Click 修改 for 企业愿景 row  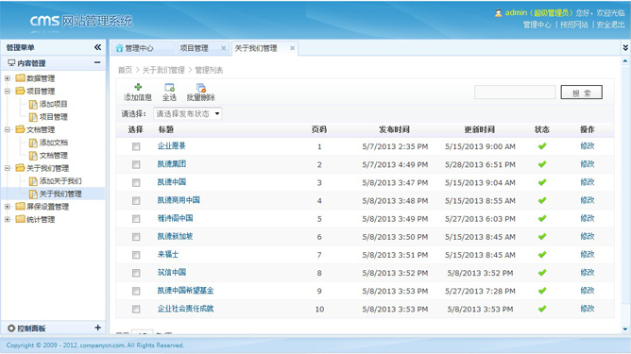coord(588,146)
